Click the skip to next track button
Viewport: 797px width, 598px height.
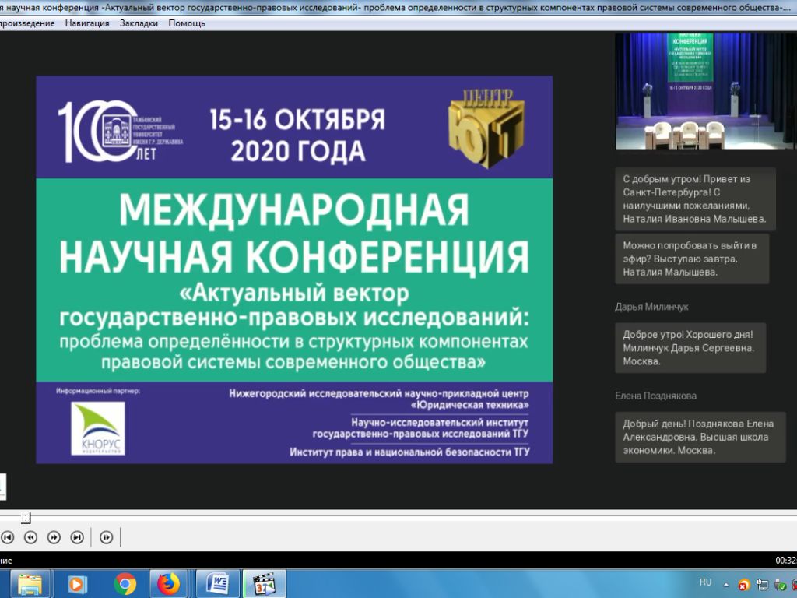(x=77, y=537)
